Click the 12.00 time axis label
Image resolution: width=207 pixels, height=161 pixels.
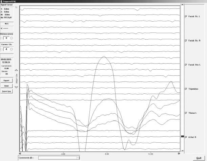[150, 154]
